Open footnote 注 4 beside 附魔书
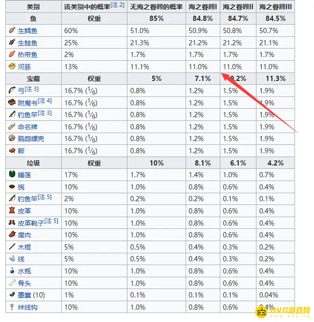The image size is (314, 322). click(x=45, y=102)
